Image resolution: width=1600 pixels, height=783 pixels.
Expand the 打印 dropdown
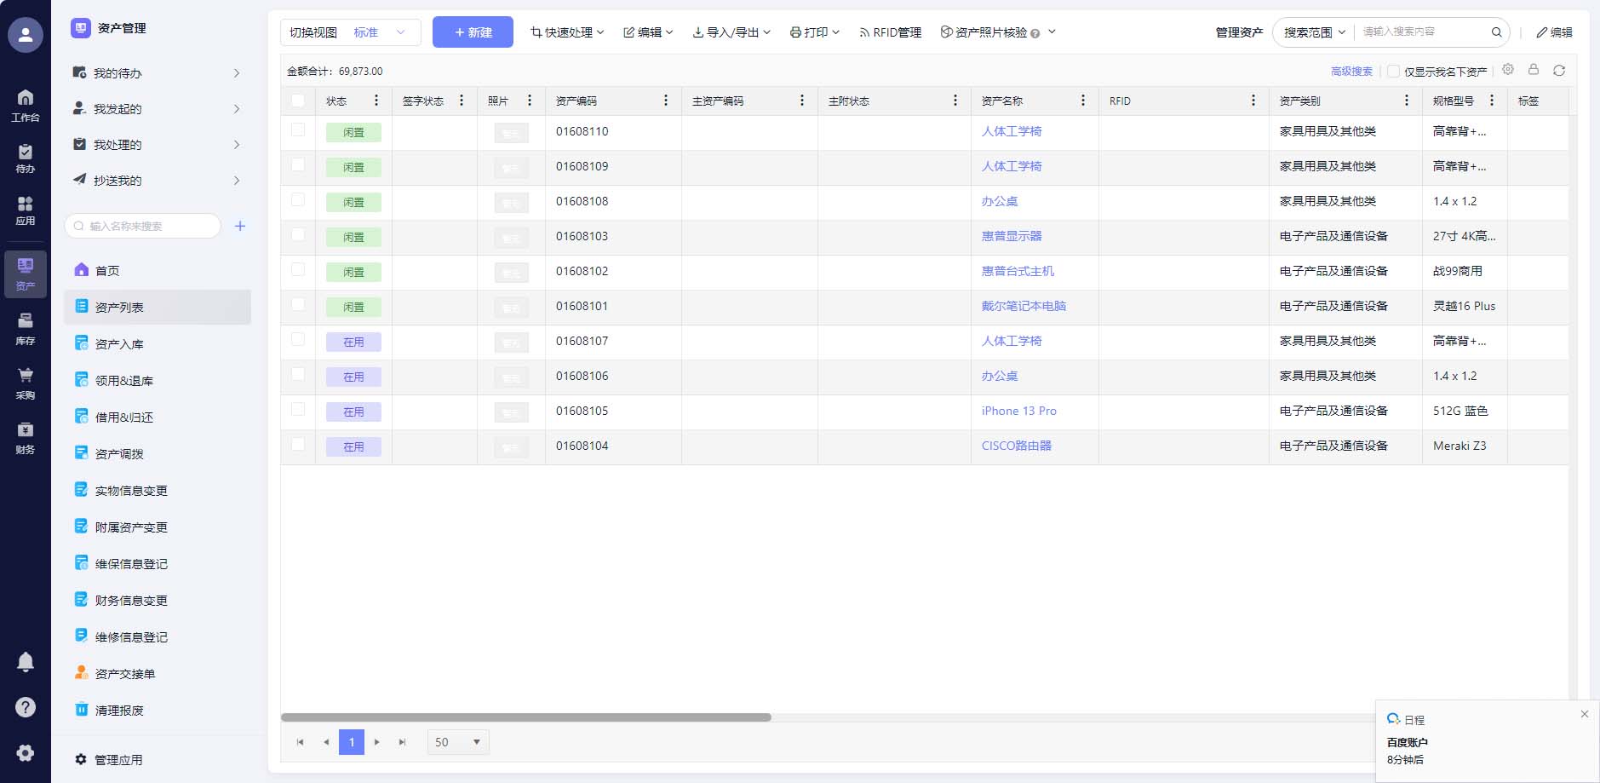(x=814, y=32)
